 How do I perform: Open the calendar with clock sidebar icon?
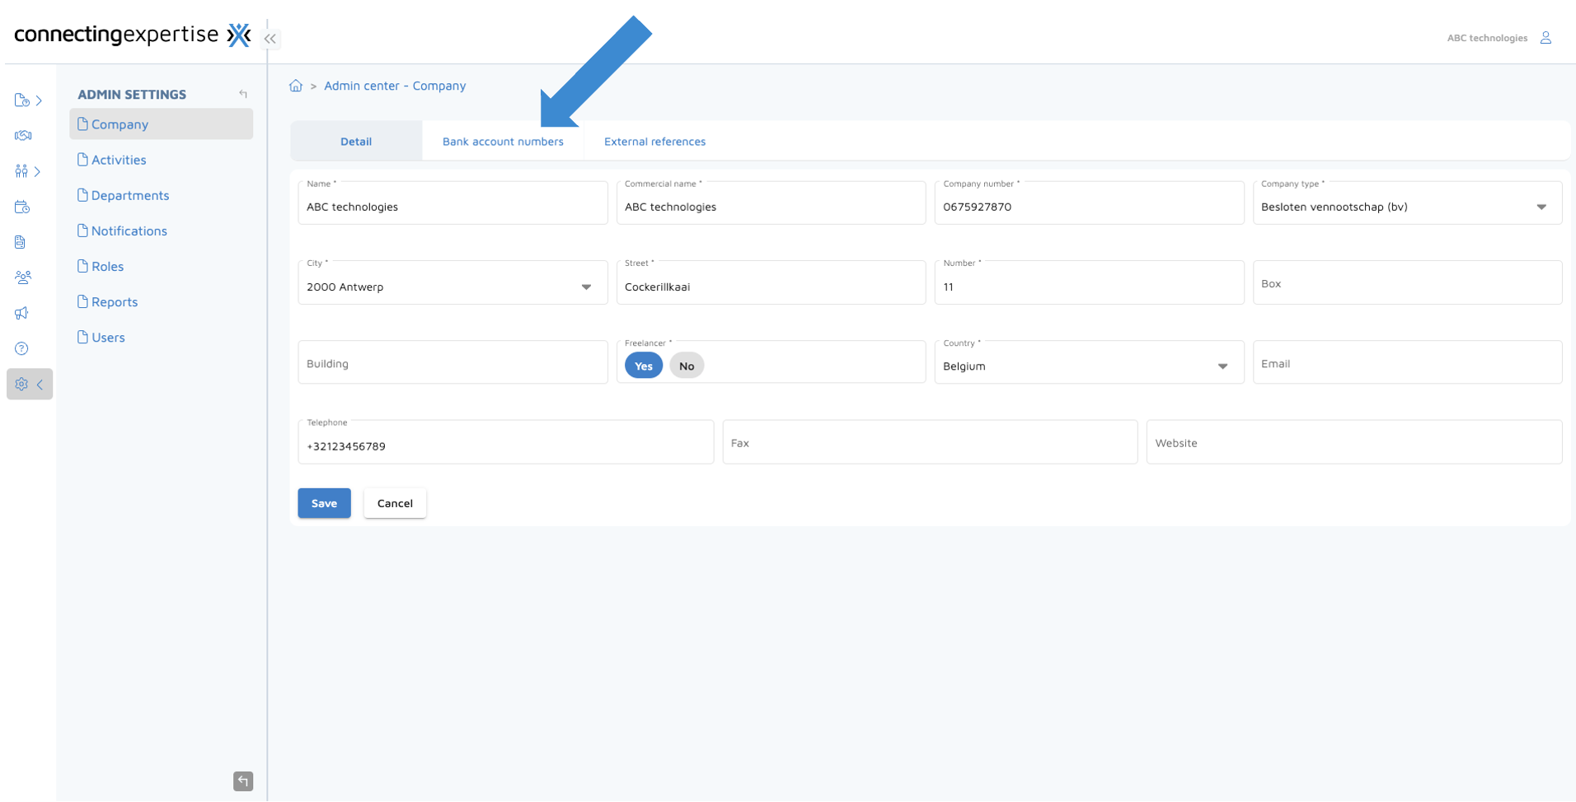coord(22,207)
